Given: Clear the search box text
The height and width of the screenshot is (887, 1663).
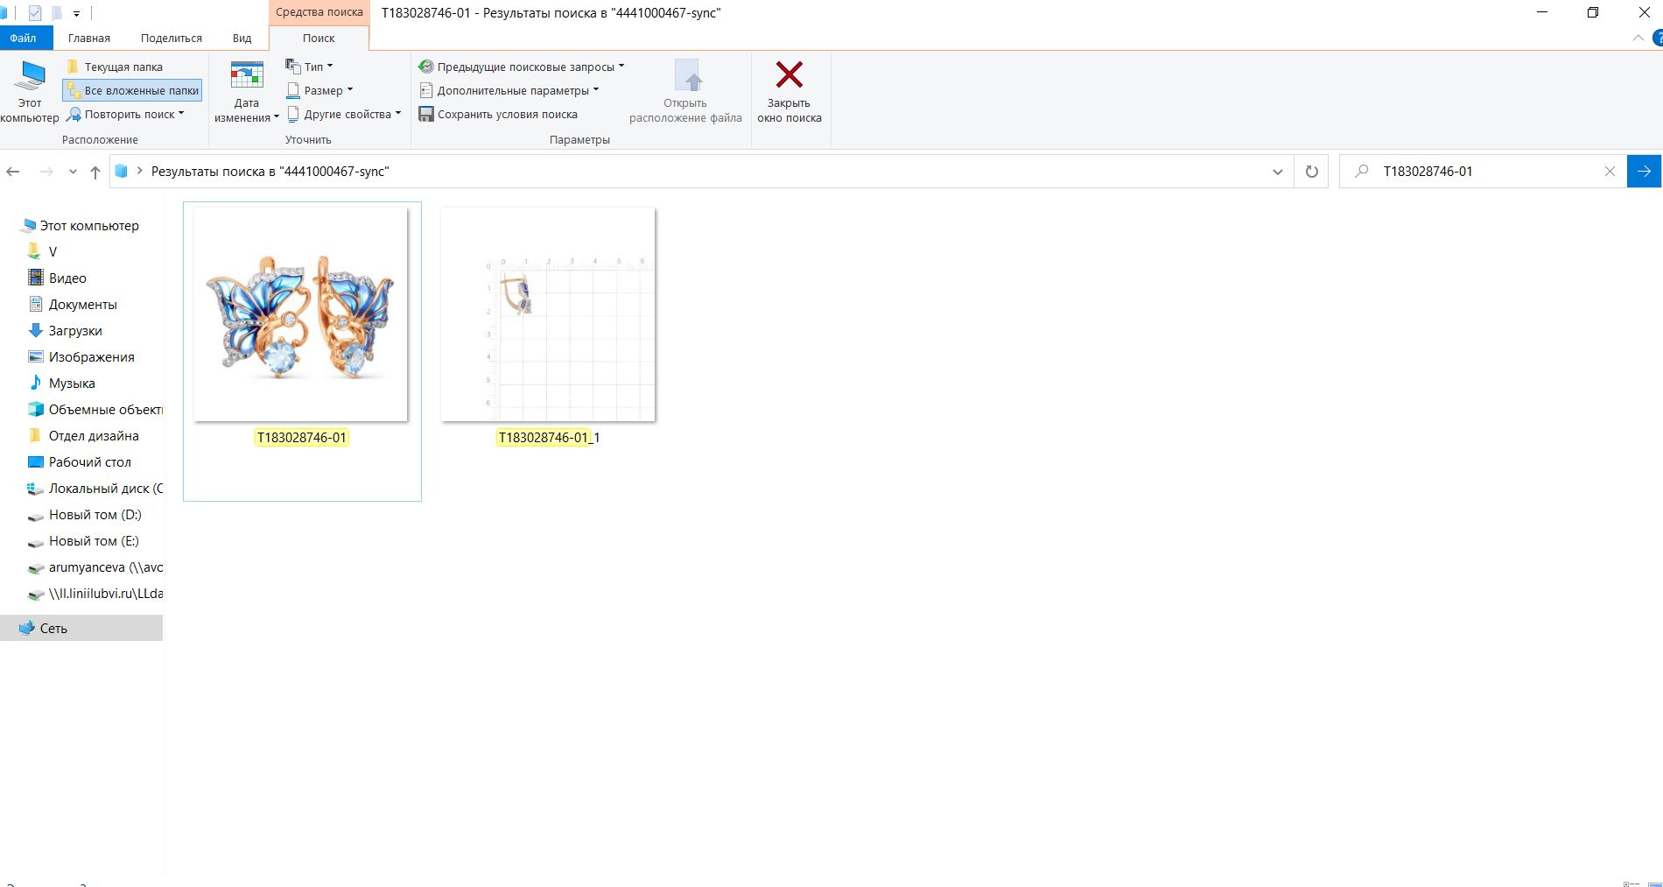Looking at the screenshot, I should tap(1609, 172).
